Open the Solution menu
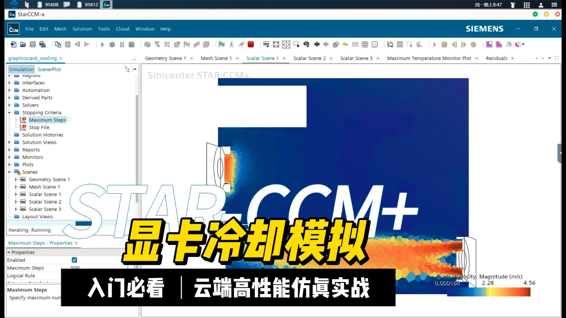Screen dimensions: 566x318 (x=82, y=29)
